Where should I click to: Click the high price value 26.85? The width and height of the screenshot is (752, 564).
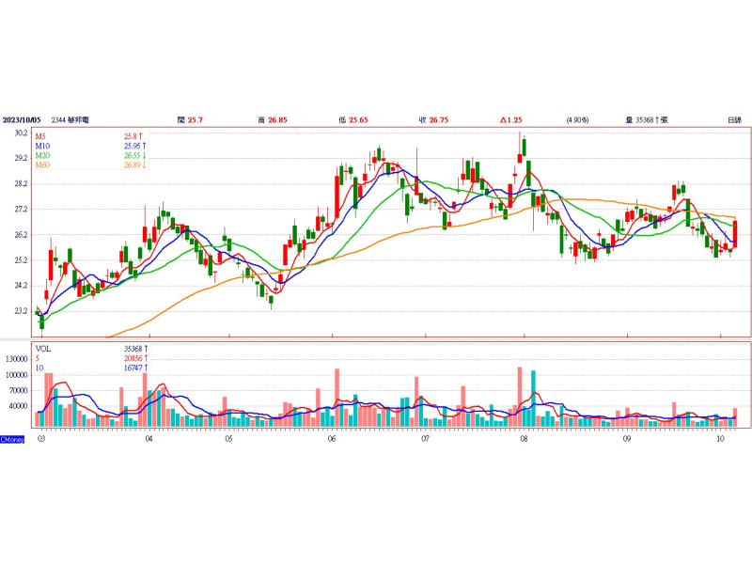coord(277,120)
